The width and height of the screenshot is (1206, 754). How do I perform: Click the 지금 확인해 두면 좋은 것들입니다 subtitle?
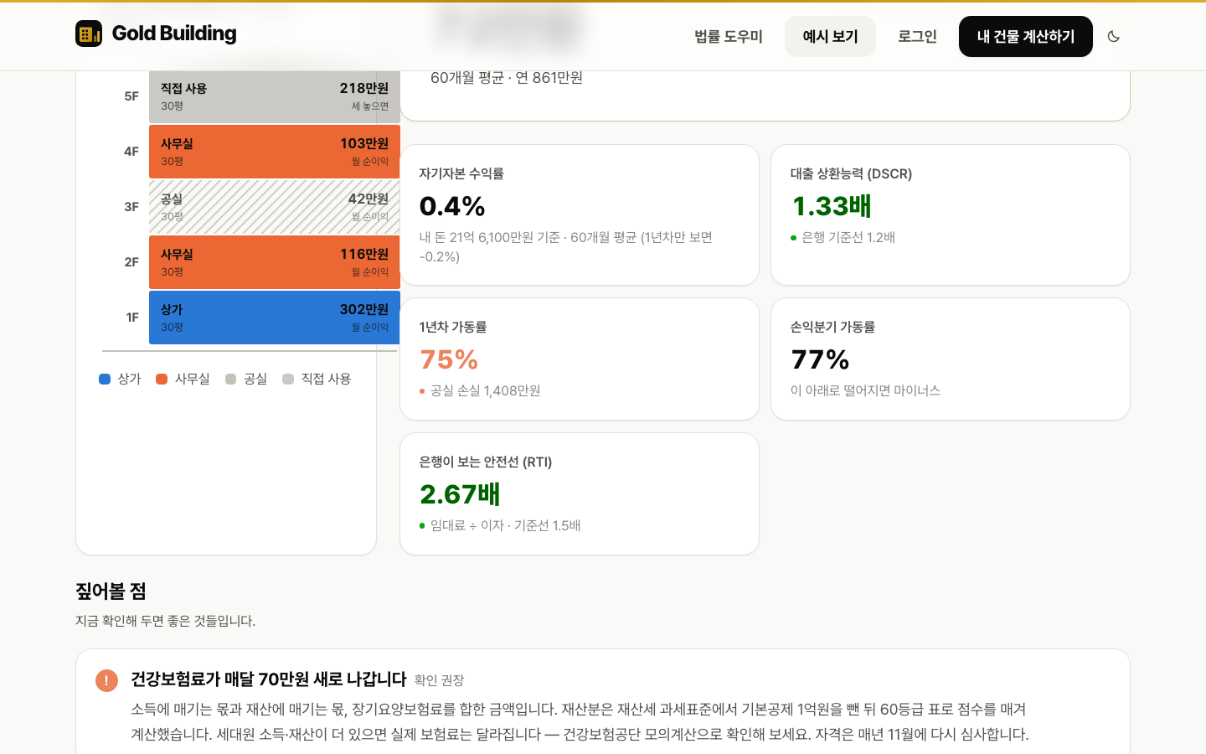point(165,621)
